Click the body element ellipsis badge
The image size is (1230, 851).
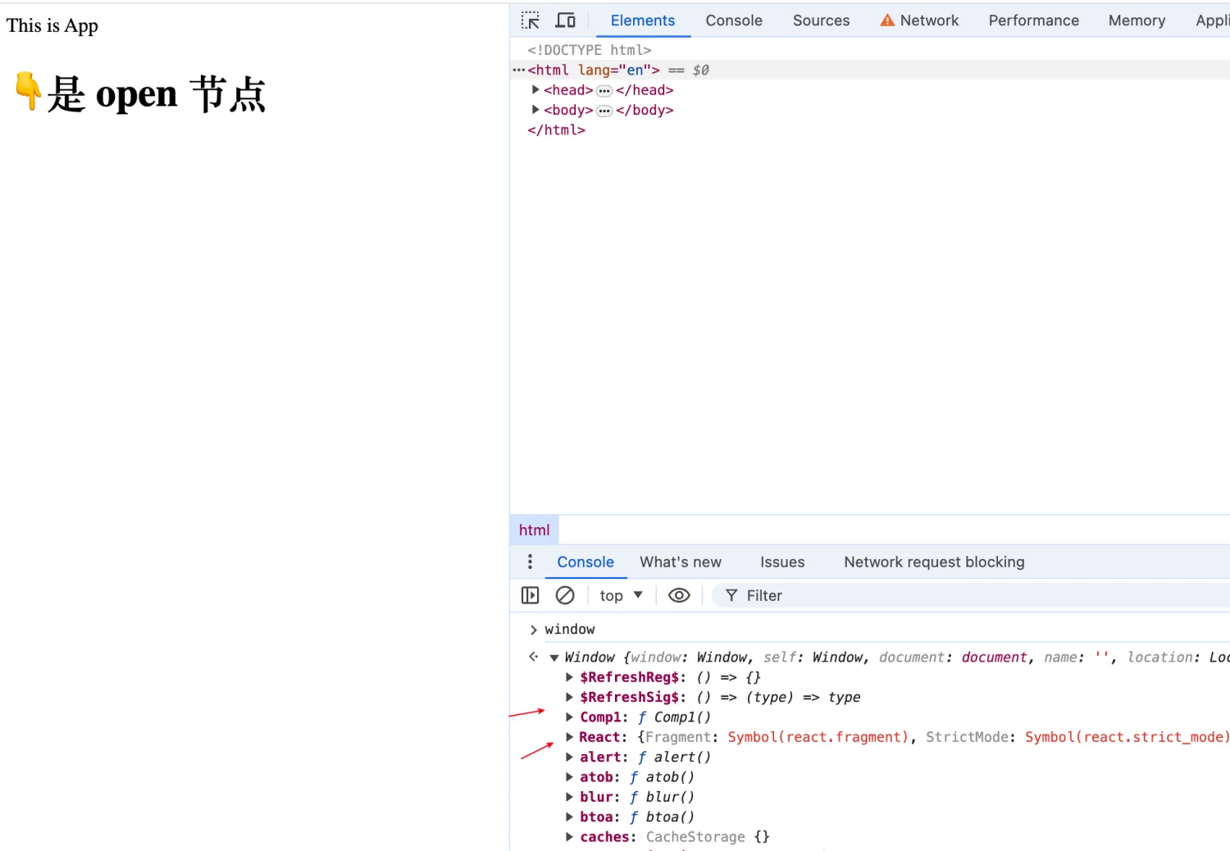click(x=604, y=111)
